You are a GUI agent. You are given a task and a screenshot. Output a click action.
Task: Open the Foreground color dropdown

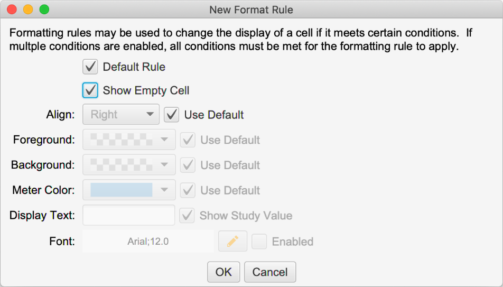129,140
